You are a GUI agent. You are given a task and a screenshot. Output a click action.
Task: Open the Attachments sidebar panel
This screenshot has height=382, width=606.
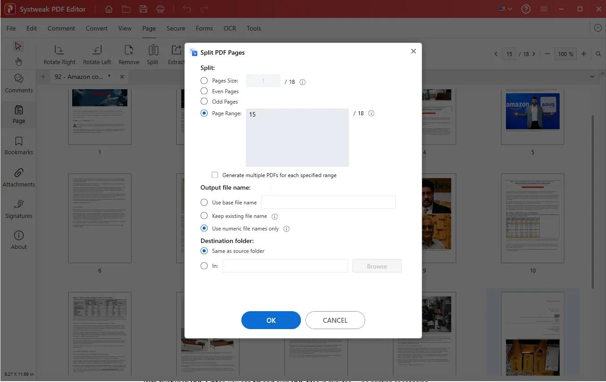[x=19, y=178]
